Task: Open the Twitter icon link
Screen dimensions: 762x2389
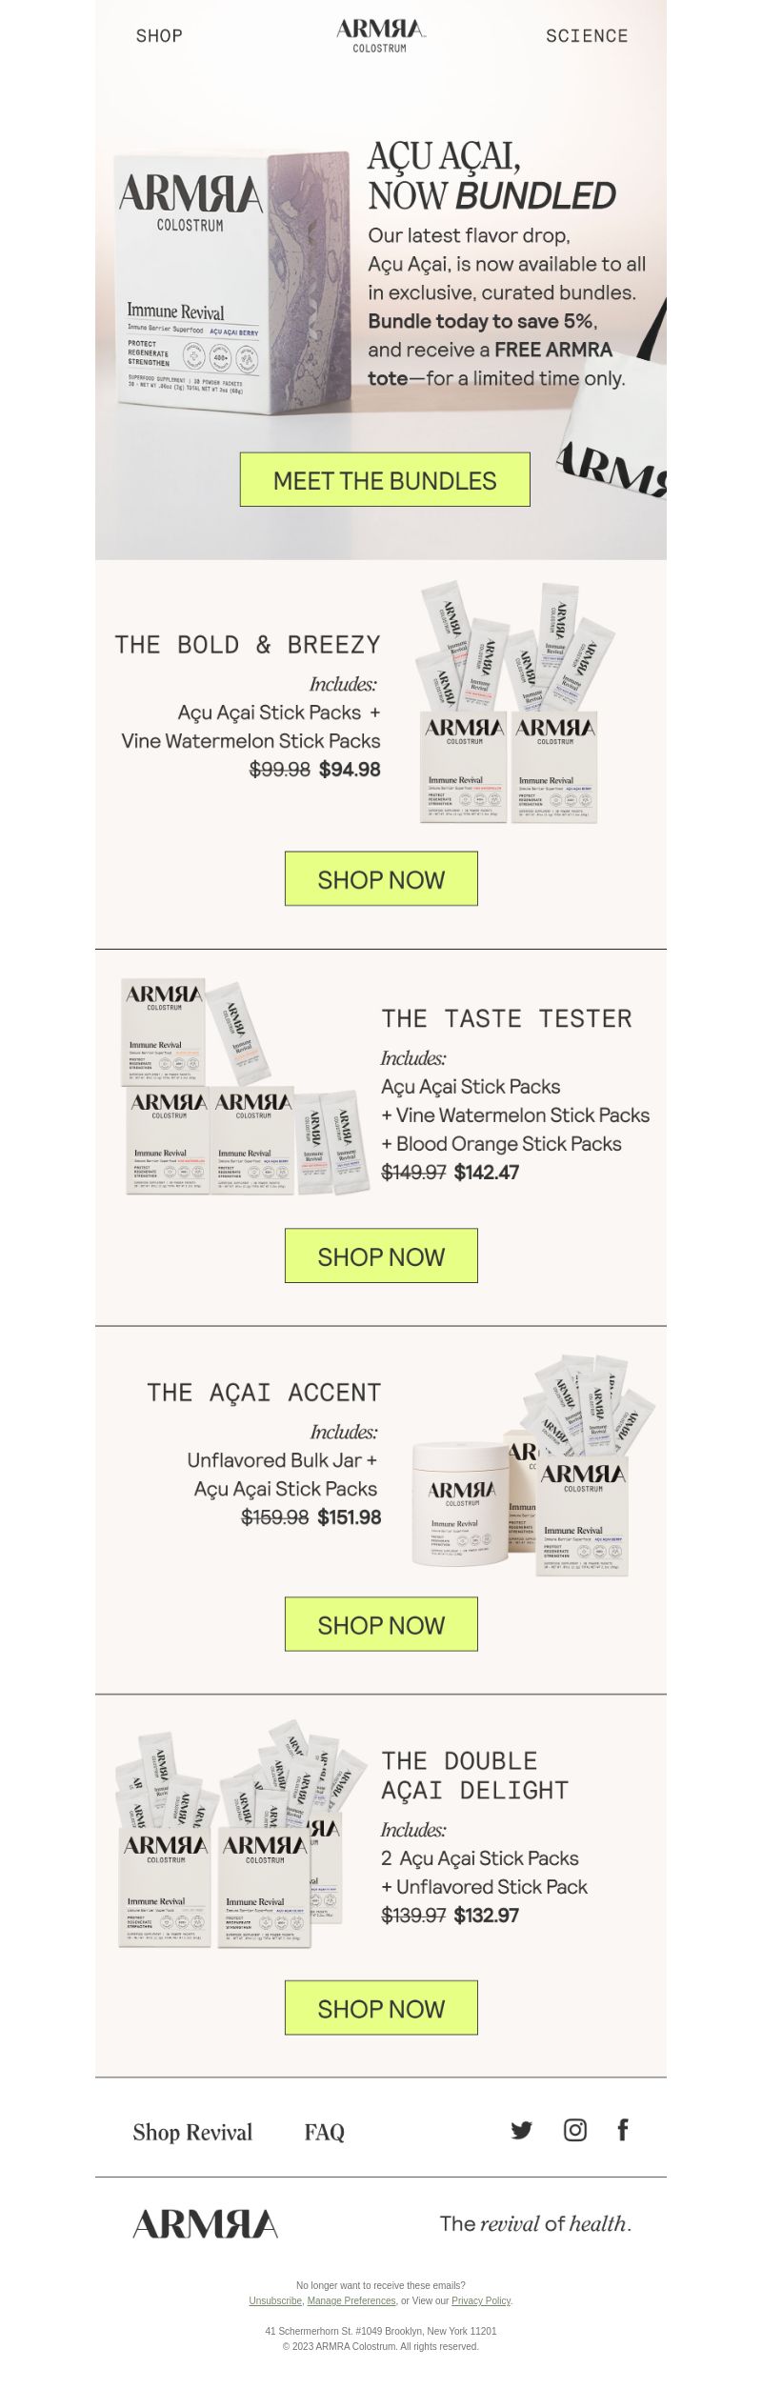Action: (521, 2130)
